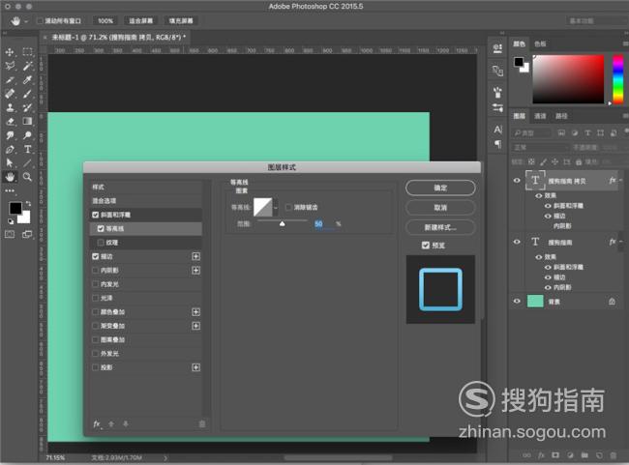
Task: Open the layer filter type dropdown
Action: (531, 133)
